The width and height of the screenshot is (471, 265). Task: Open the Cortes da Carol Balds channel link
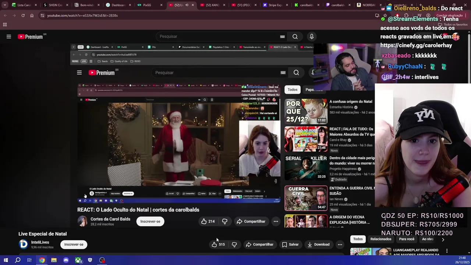tap(110, 219)
